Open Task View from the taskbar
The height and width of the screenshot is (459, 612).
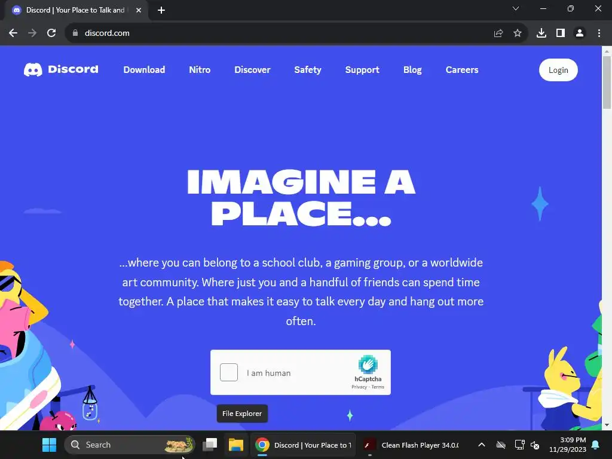[210, 445]
